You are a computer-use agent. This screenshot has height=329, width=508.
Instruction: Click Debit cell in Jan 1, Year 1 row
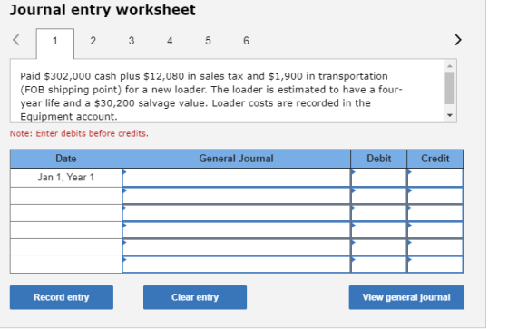[379, 178]
